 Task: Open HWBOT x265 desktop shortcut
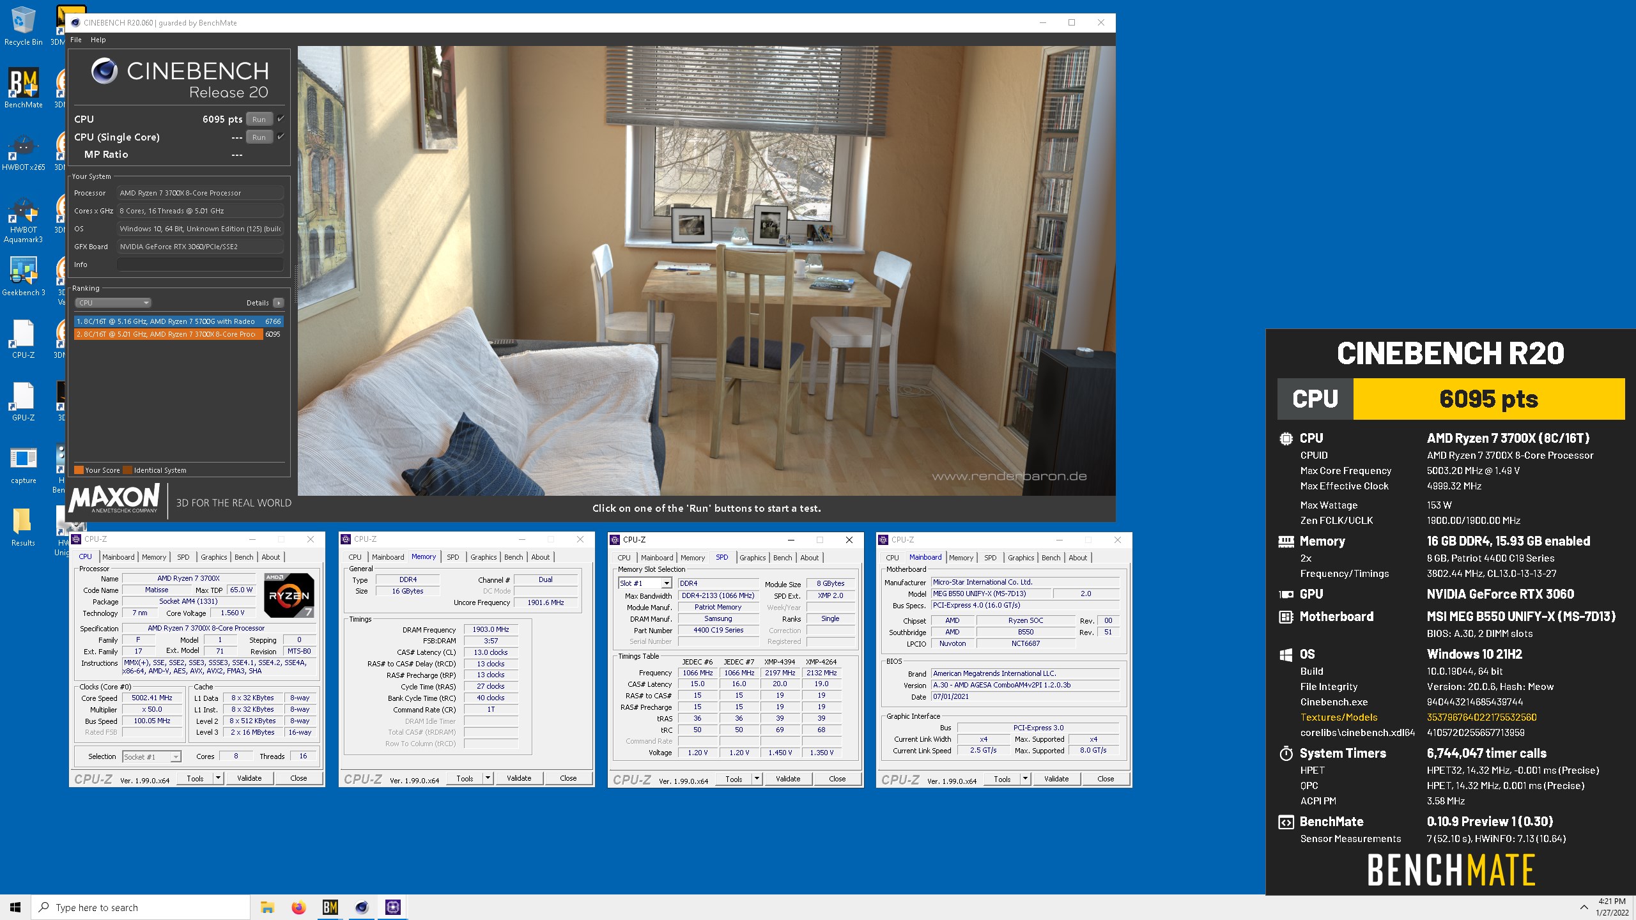pos(23,152)
